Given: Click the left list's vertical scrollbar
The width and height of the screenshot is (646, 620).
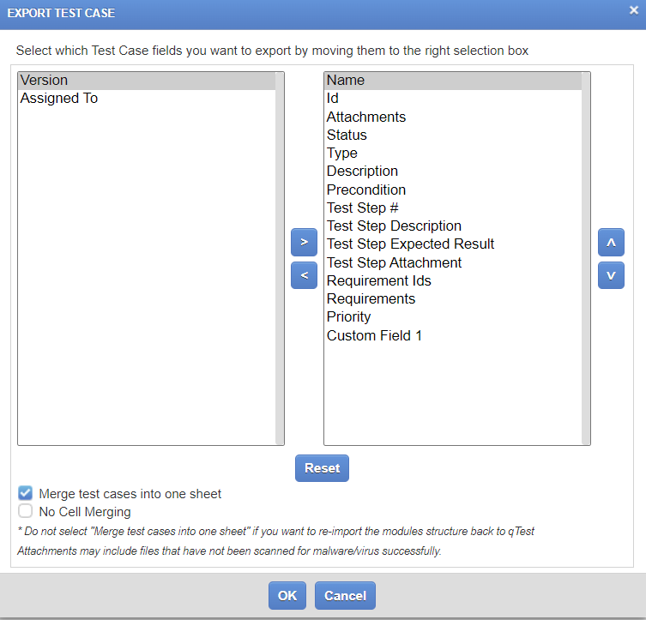Looking at the screenshot, I should (x=280, y=257).
